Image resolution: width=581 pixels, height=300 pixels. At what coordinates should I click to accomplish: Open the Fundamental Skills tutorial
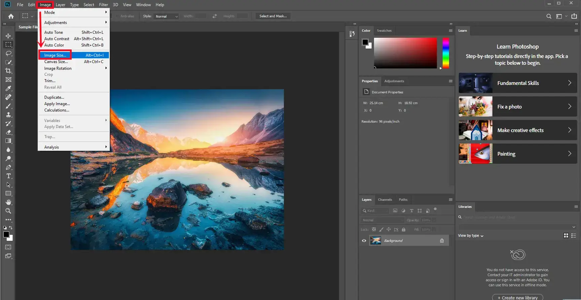point(518,83)
